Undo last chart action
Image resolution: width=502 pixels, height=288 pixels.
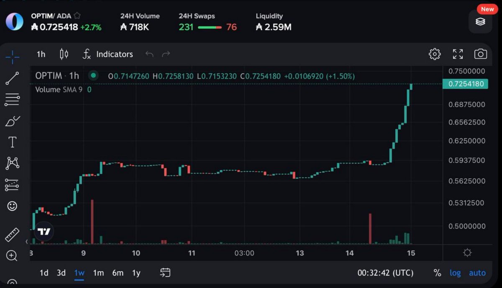point(149,54)
